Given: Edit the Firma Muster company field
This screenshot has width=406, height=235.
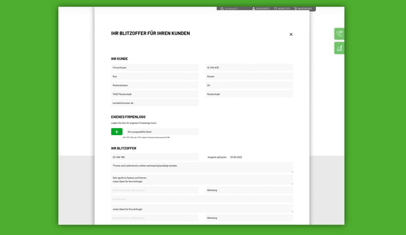Looking at the screenshot, I should [155, 68].
